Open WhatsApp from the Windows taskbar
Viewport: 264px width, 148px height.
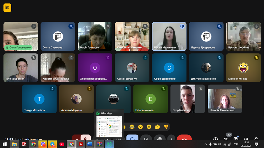109,144
